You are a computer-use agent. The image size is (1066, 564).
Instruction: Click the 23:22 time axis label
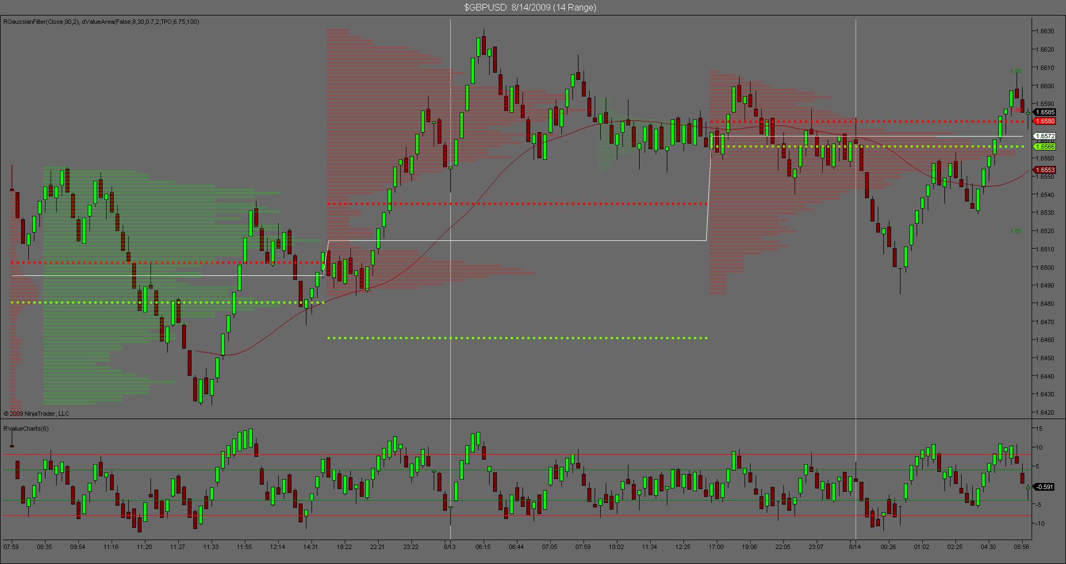click(x=411, y=547)
